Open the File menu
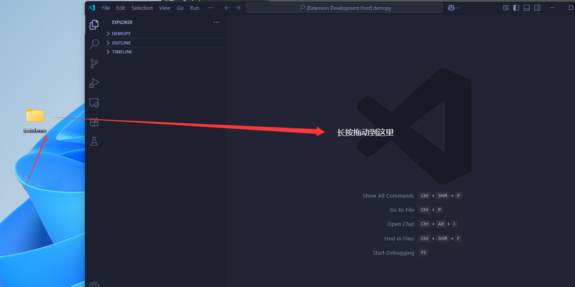This screenshot has width=575, height=287. 106,8
